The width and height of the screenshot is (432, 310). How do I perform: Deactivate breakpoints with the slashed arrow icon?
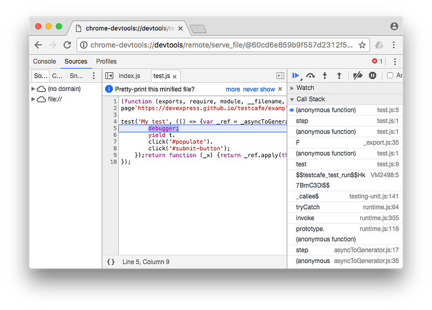tap(357, 76)
